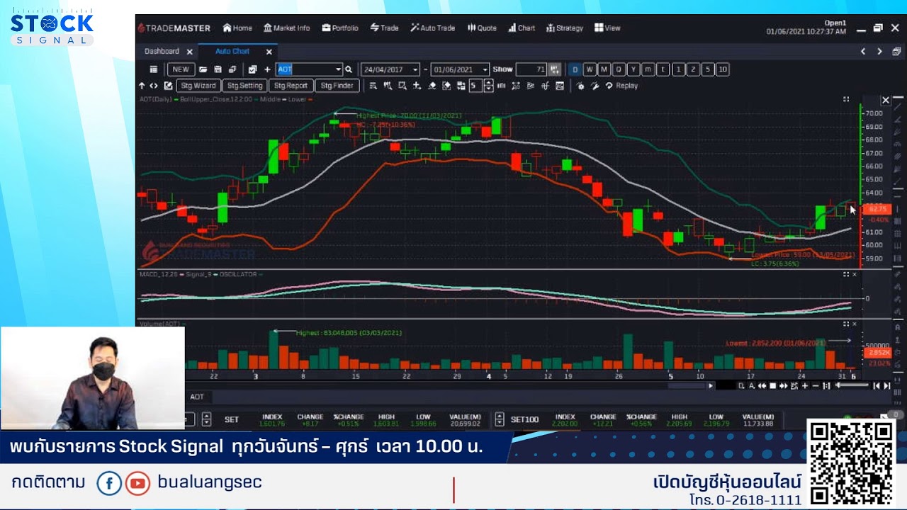The height and width of the screenshot is (510, 907).
Task: Open the Auto Trade menu
Action: click(432, 28)
